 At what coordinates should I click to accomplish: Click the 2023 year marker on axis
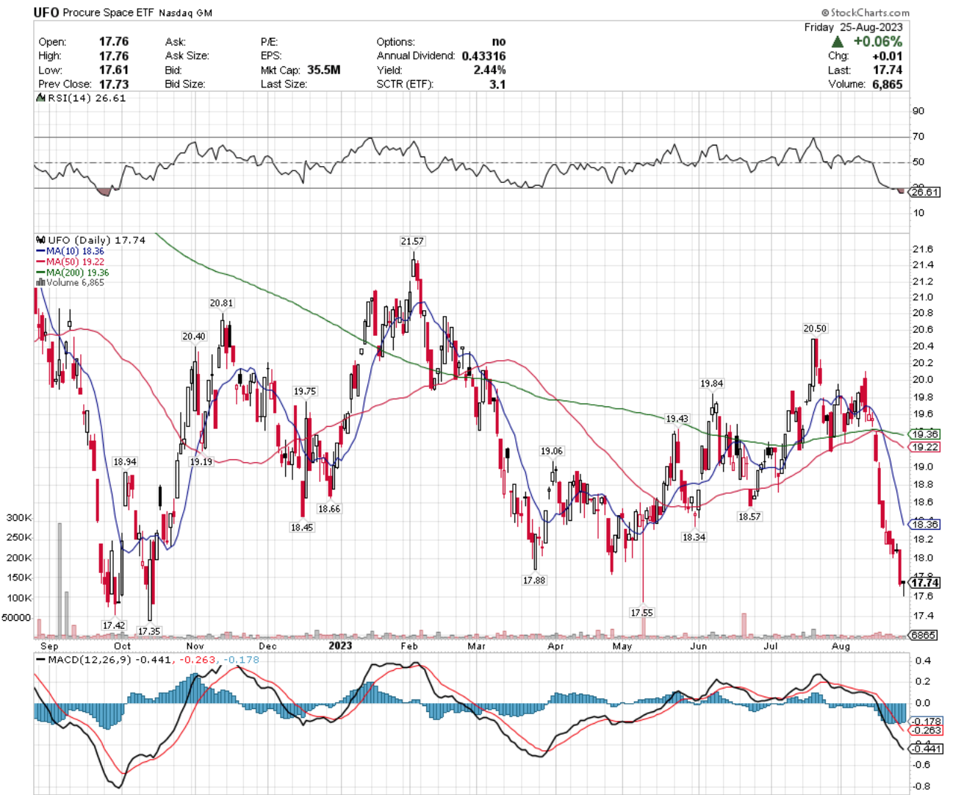(x=340, y=646)
